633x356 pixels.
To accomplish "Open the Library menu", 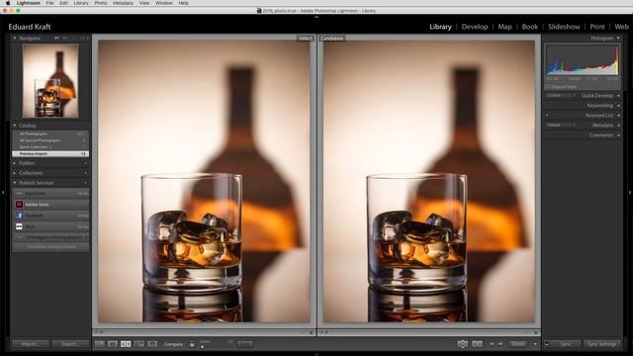I will [x=81, y=3].
